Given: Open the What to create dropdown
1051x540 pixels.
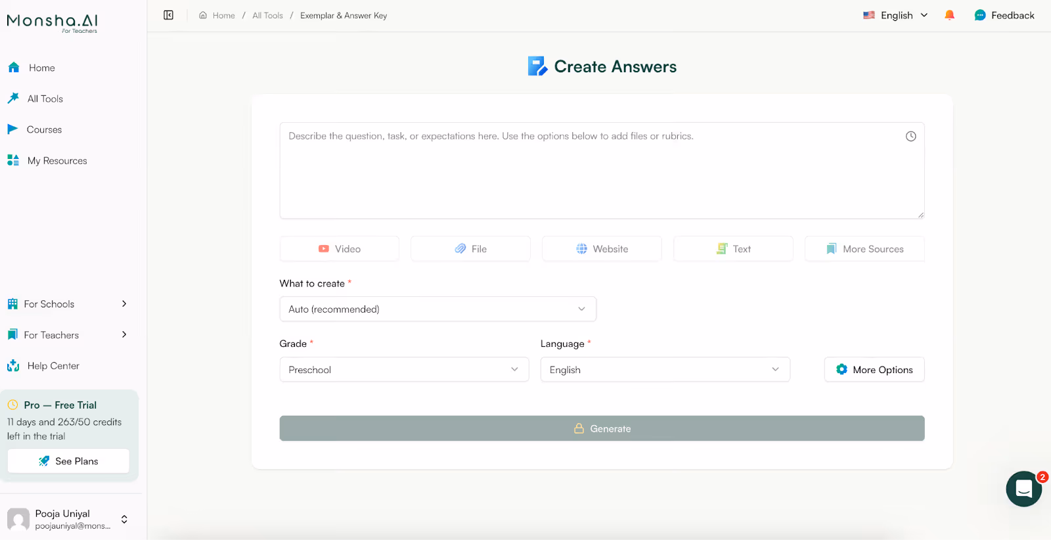Looking at the screenshot, I should tap(437, 309).
